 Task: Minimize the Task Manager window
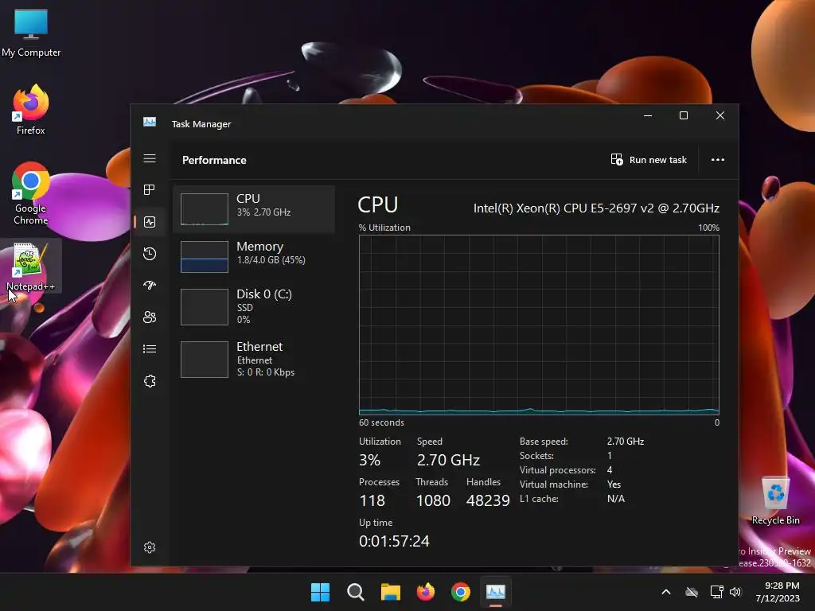tap(648, 115)
